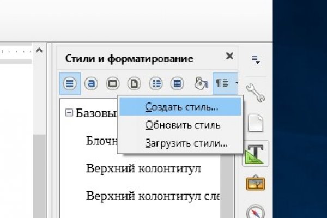327x218 pixels.
Task: Select Paragraph Styles icon
Action: [x=70, y=83]
